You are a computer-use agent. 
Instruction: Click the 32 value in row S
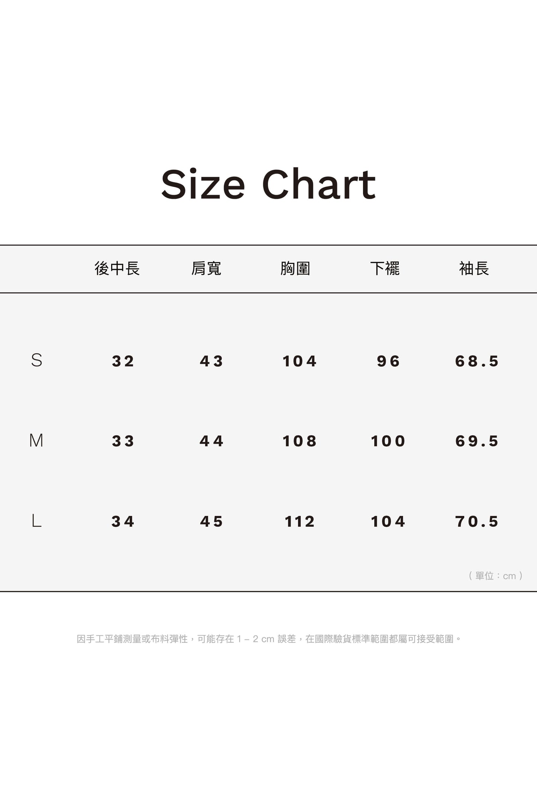(x=123, y=361)
